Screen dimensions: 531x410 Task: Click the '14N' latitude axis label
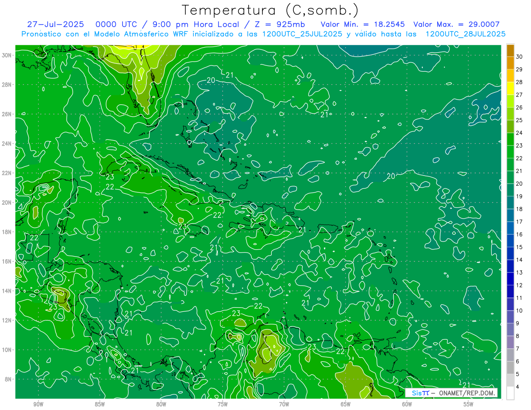[x=7, y=291]
